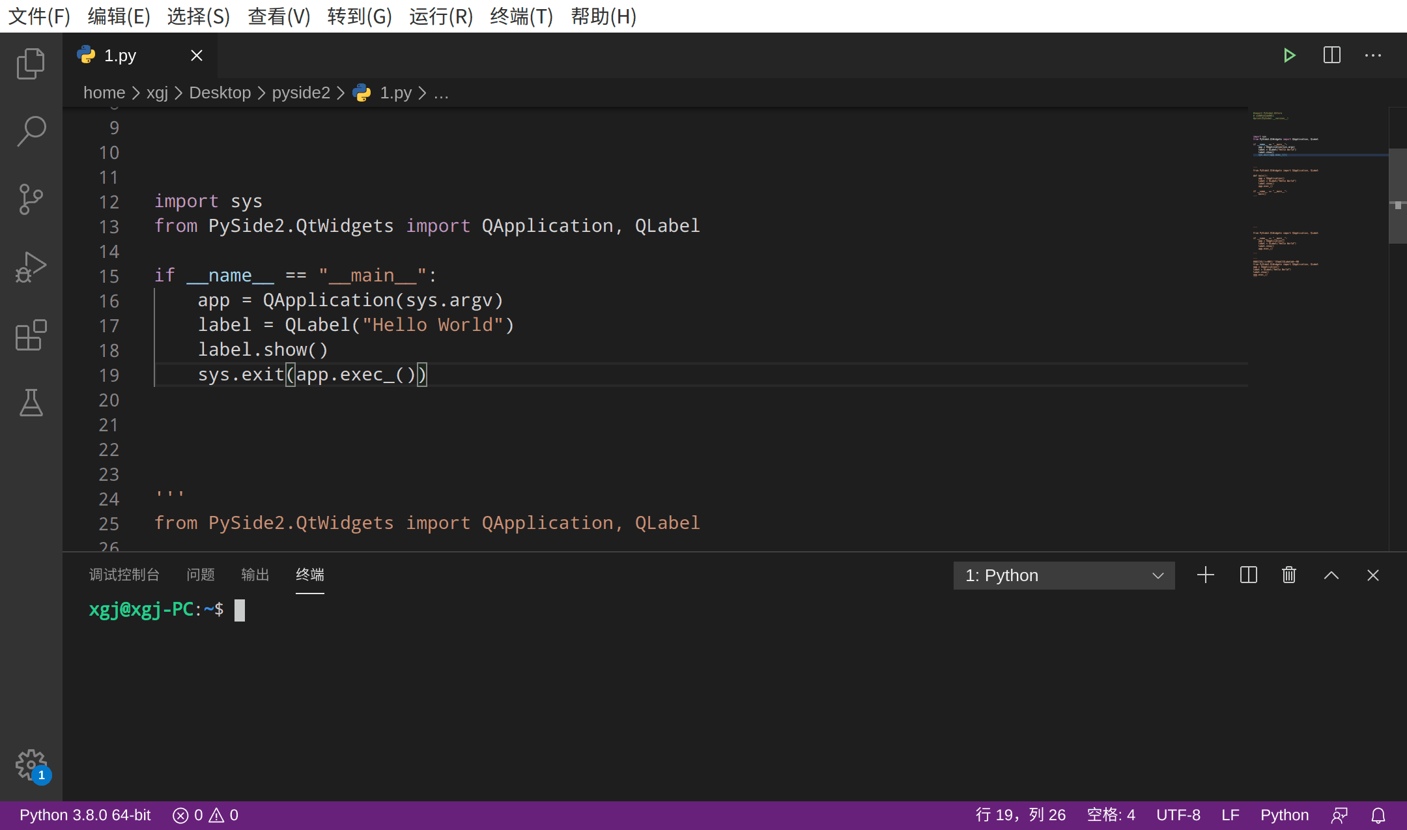Screen dimensions: 1407x830
Task: Open the Explorer view in activity bar
Action: [x=31, y=63]
